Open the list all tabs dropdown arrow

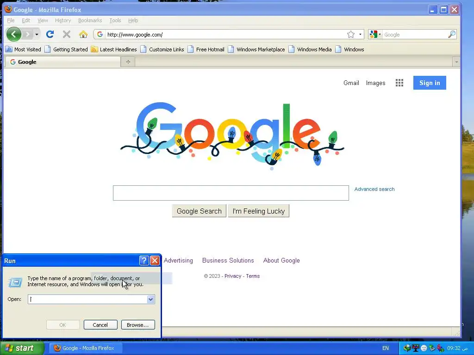pyautogui.click(x=456, y=62)
